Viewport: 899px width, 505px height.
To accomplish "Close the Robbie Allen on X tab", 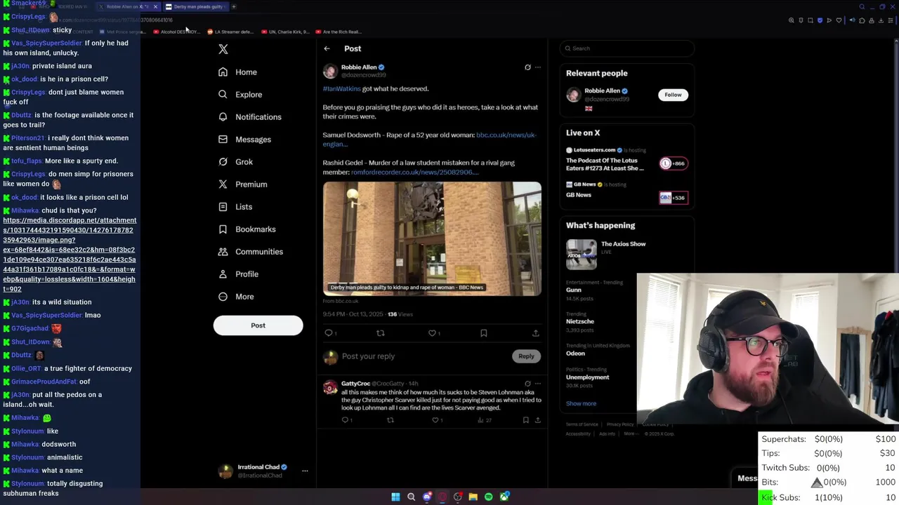I will tap(155, 7).
